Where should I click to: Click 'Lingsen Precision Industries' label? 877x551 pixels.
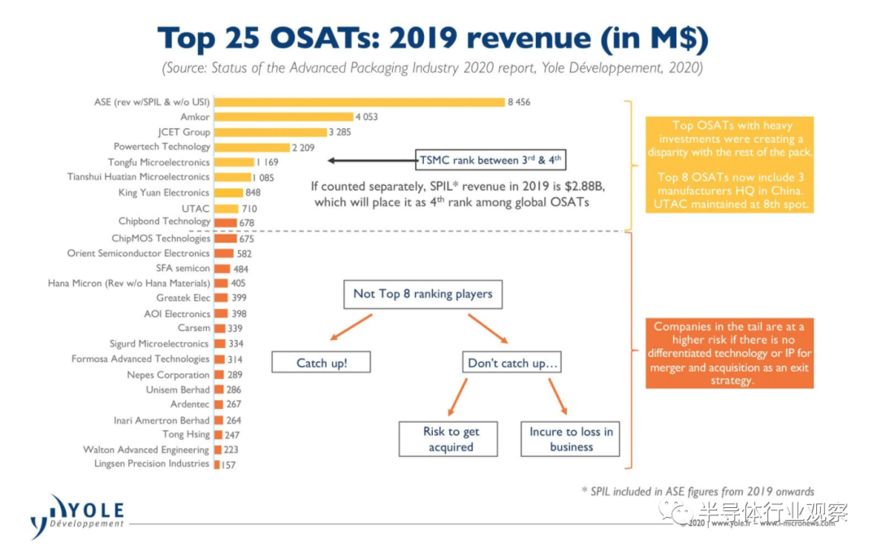click(152, 463)
